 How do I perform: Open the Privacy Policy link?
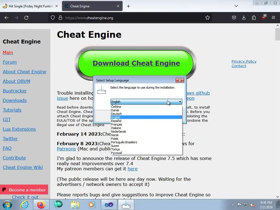tap(244, 62)
